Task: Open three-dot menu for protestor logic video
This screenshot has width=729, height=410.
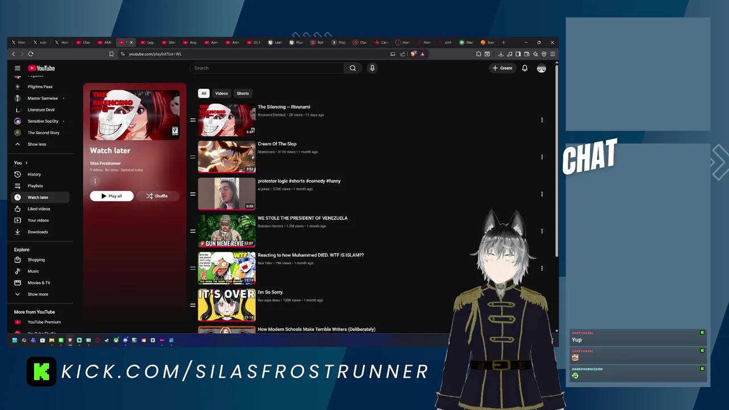Action: 542,194
